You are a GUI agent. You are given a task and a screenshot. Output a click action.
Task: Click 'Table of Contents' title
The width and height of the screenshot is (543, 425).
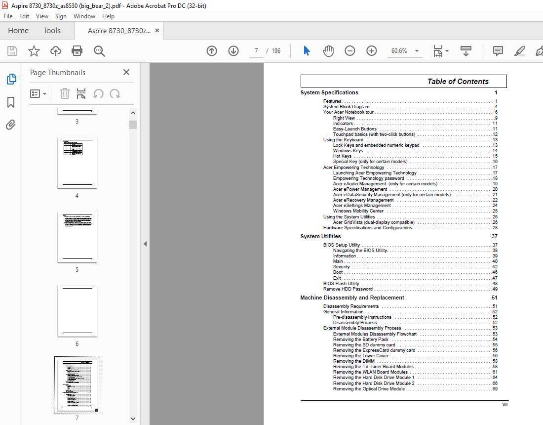(x=458, y=82)
